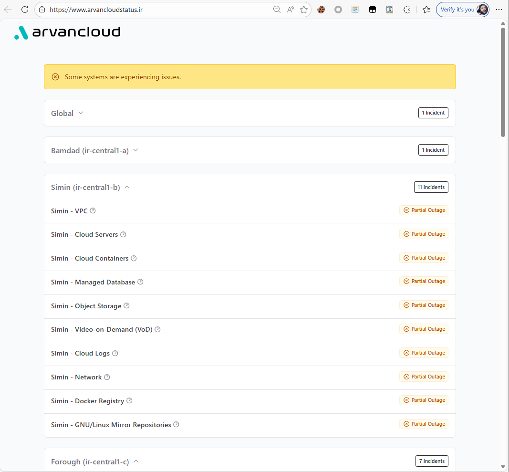Viewport: 509px width, 472px height.
Task: Click Partial Outage status for Simin - Network
Action: tap(424, 377)
